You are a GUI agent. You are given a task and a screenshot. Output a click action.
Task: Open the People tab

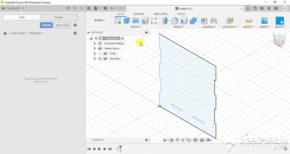[59, 18]
